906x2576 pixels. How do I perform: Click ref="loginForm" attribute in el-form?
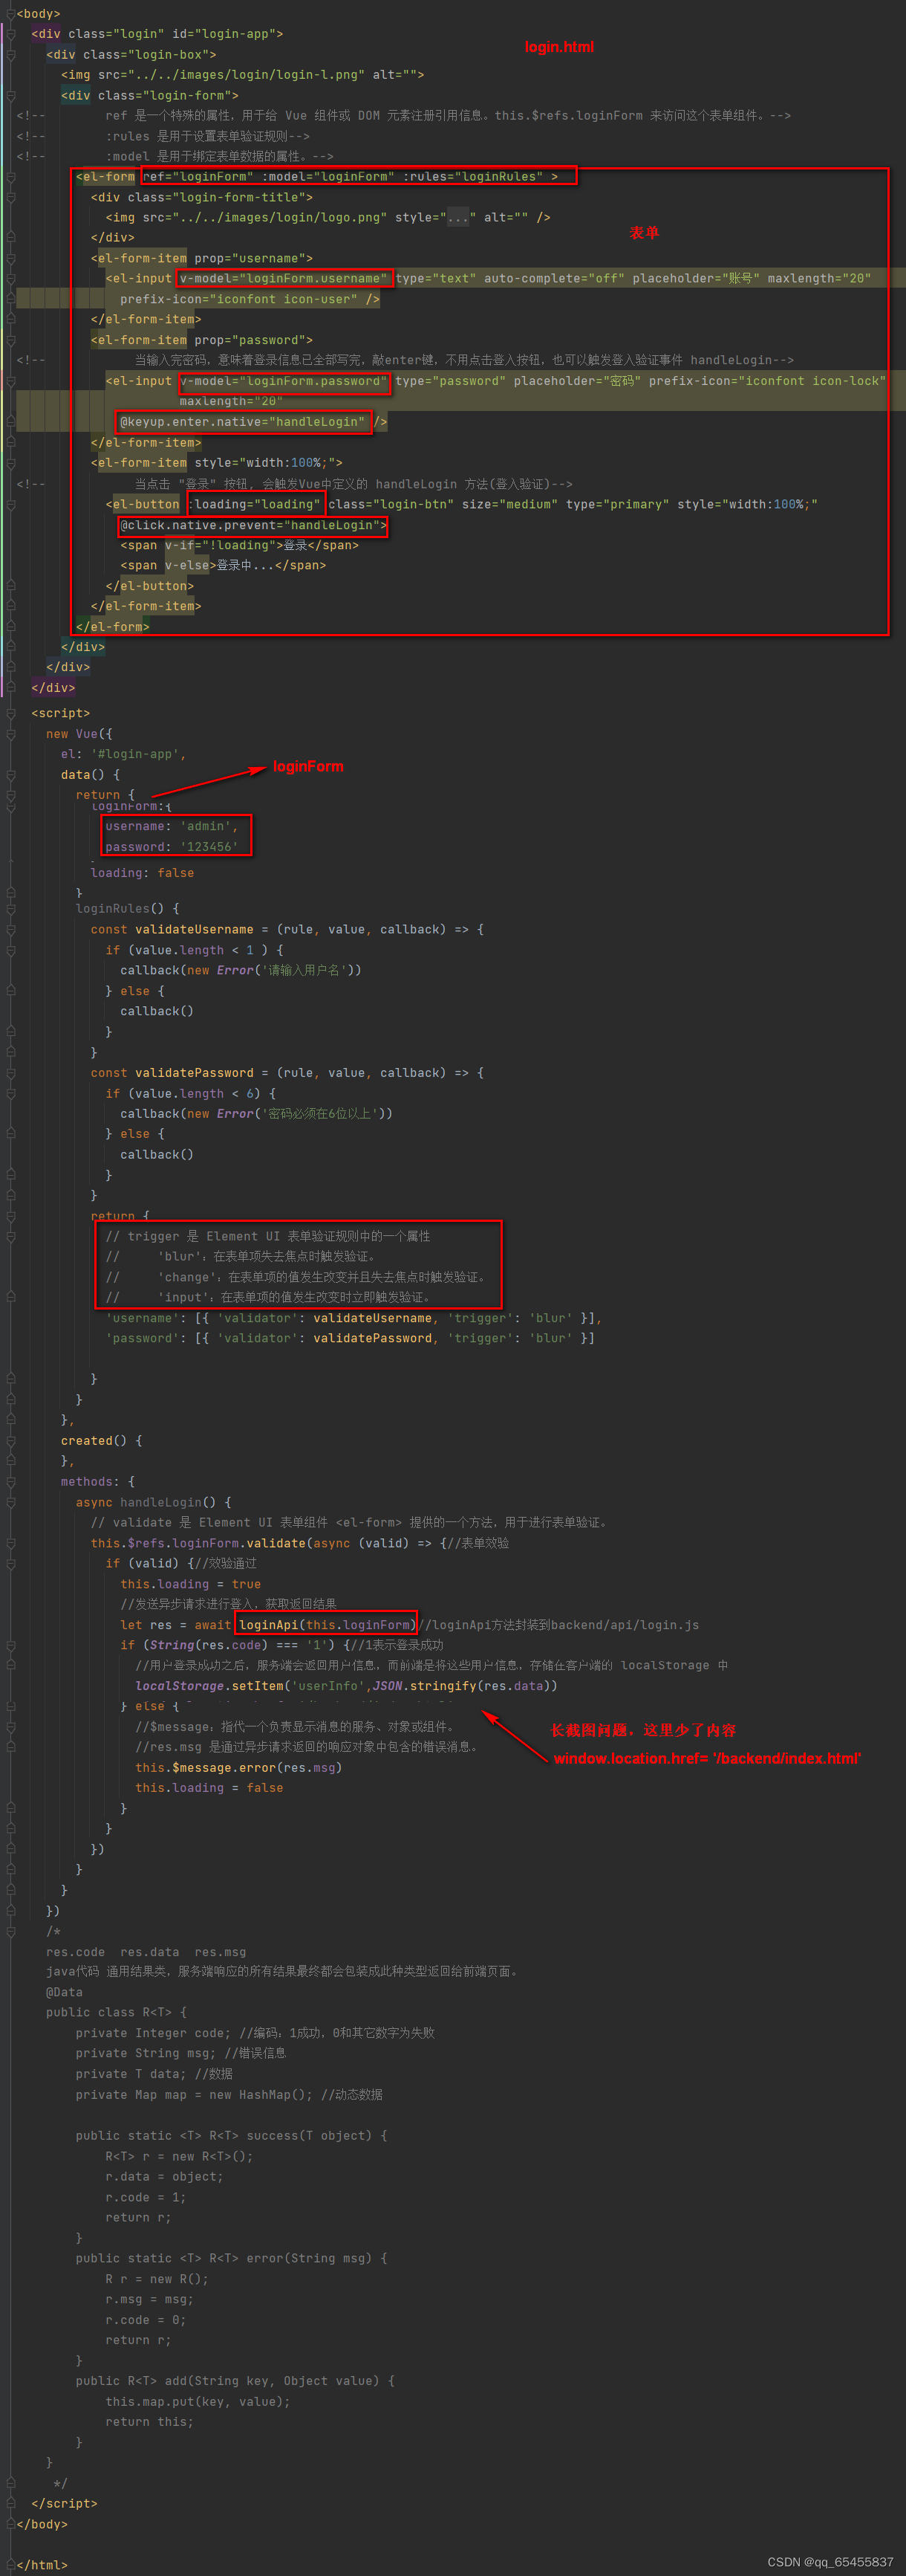pos(198,177)
